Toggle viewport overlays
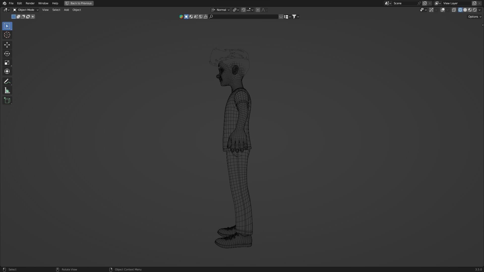The height and width of the screenshot is (272, 484). point(442,10)
